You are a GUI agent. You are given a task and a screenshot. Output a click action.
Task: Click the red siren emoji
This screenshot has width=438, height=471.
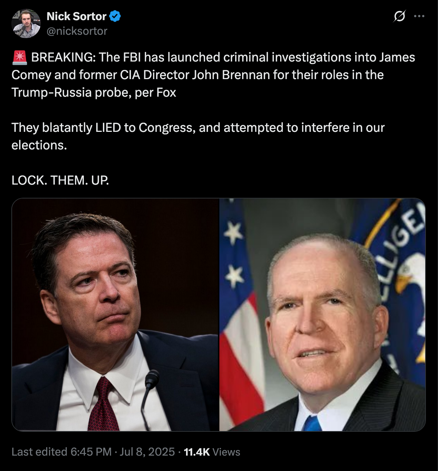point(19,58)
